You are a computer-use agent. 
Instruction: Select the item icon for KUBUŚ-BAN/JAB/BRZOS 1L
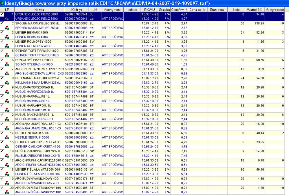coord(7,119)
